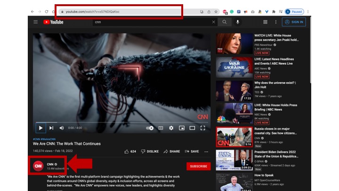Enable miniplayer mode

182,128
